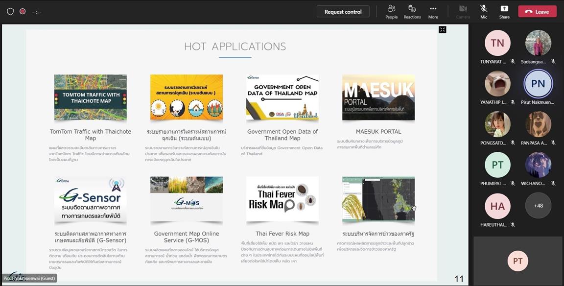Click the Leave meeting button
Image resolution: width=564 pixels, height=286 pixels.
[x=538, y=12]
